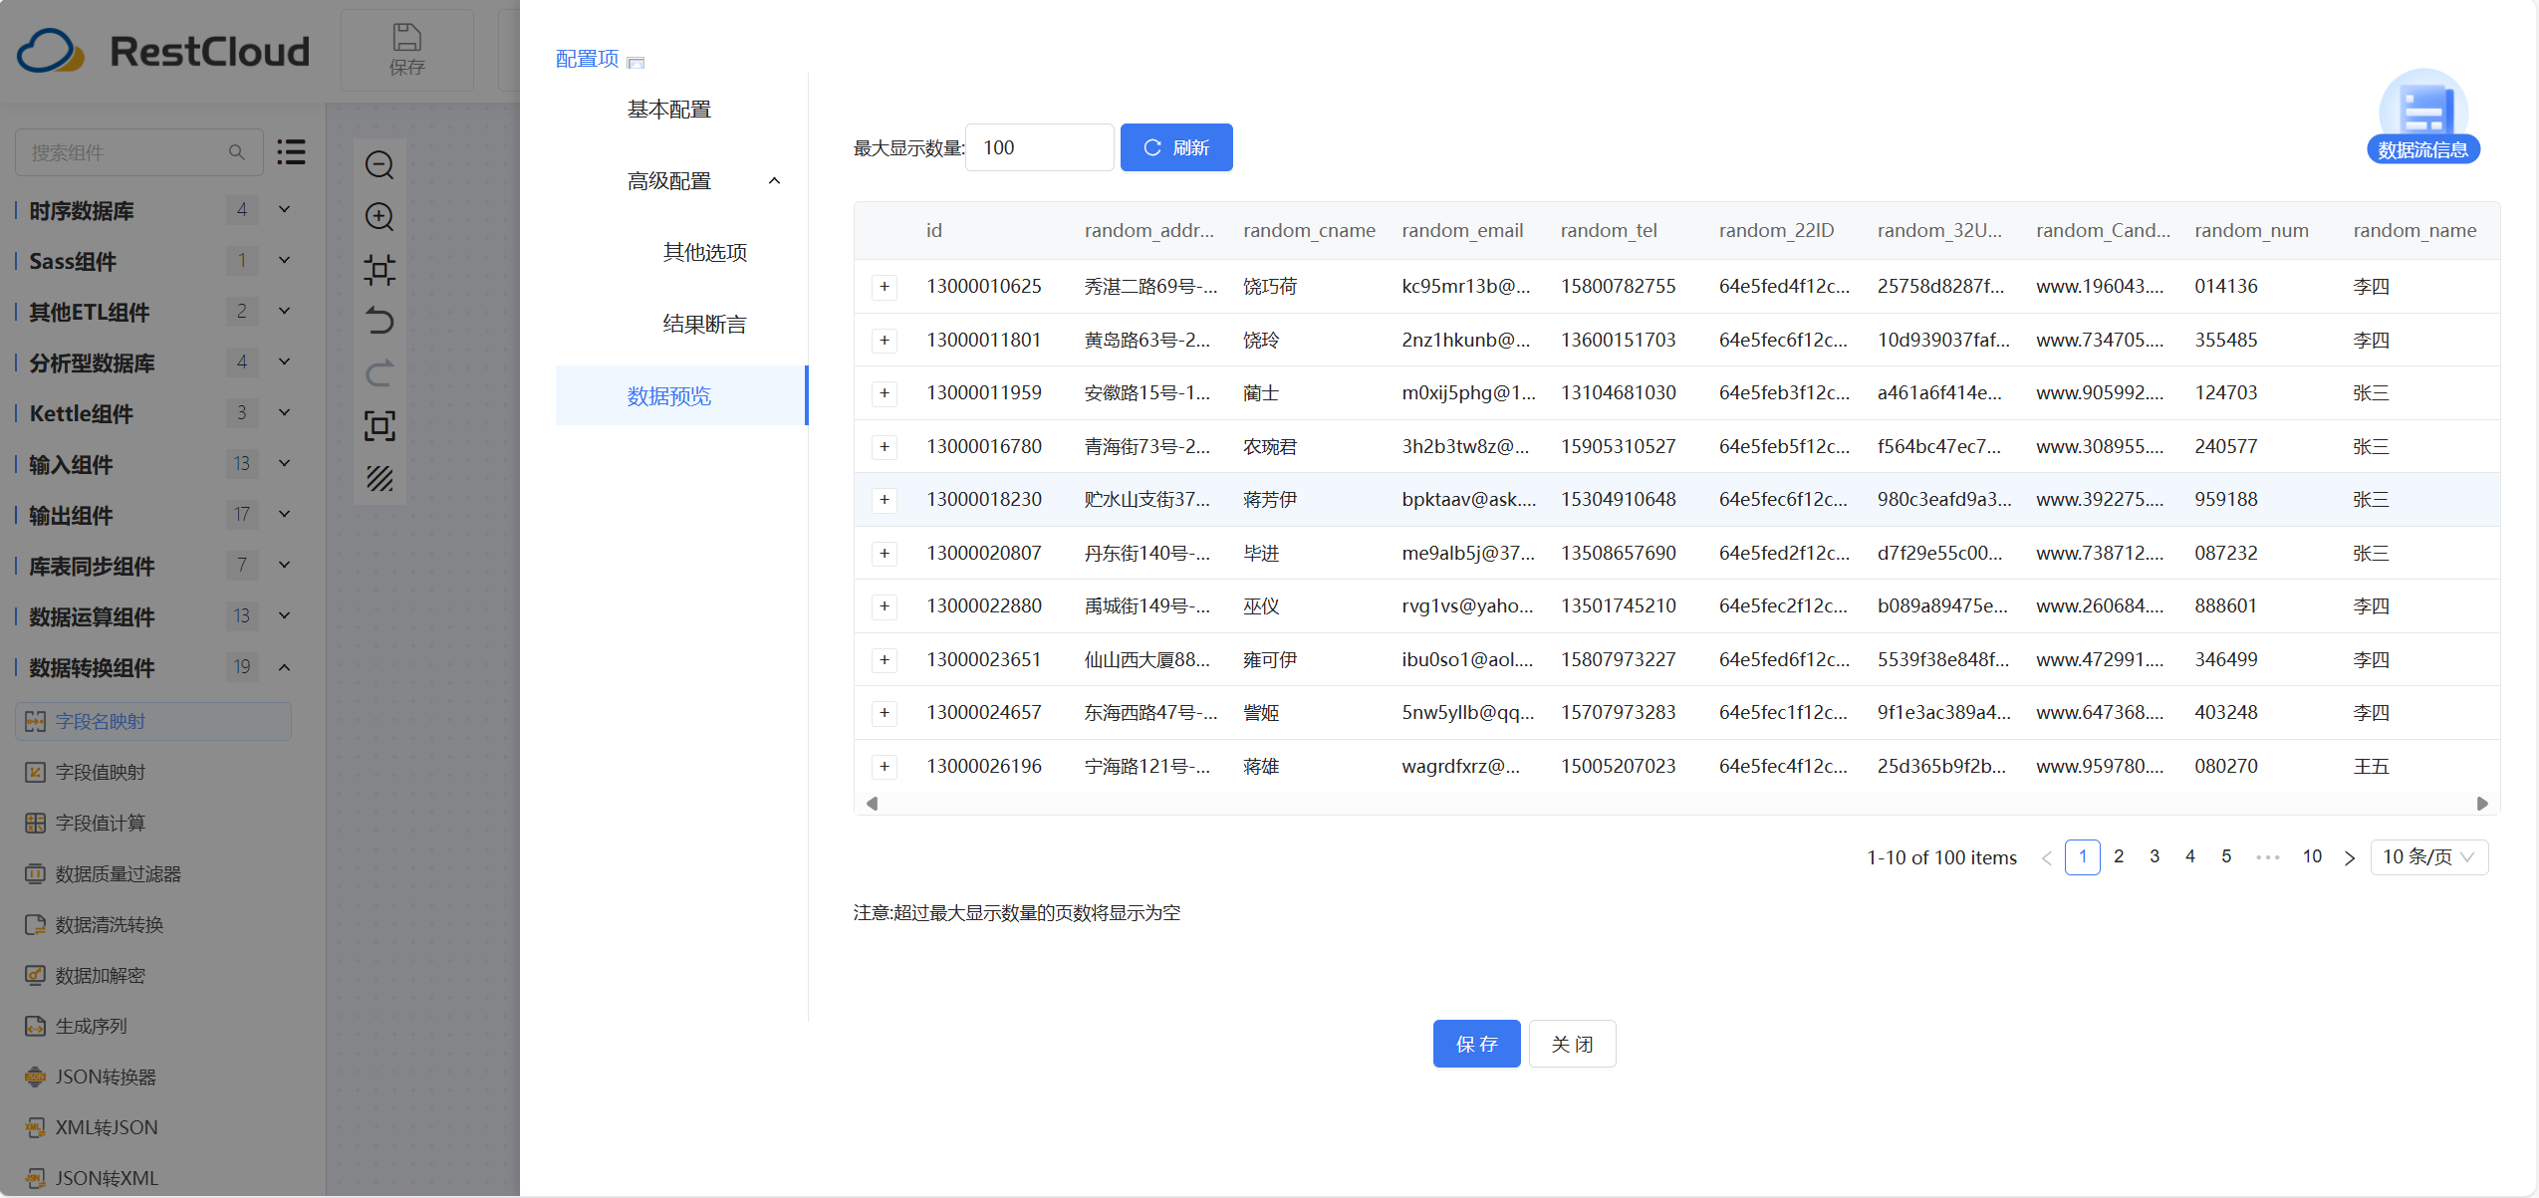
Task: Click the cell 蒋芳伊
Action: pos(1270,499)
